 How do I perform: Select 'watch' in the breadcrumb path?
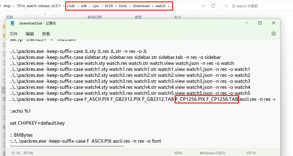[160, 6]
